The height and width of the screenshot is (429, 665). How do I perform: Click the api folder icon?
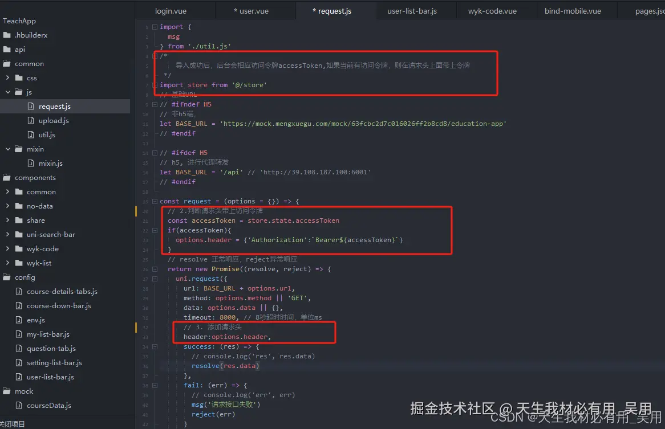pos(7,49)
